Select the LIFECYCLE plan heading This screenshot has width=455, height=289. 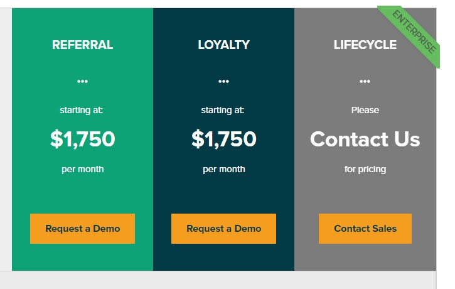click(x=365, y=45)
